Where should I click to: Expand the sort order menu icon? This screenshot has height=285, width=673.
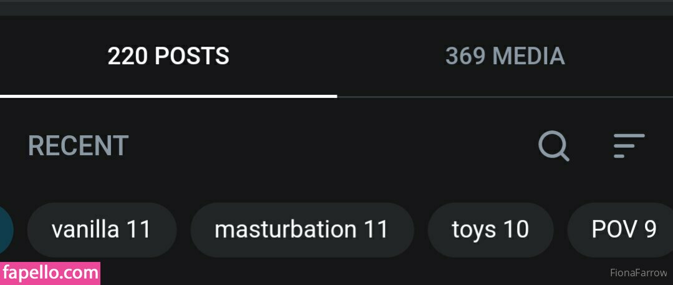tap(628, 146)
